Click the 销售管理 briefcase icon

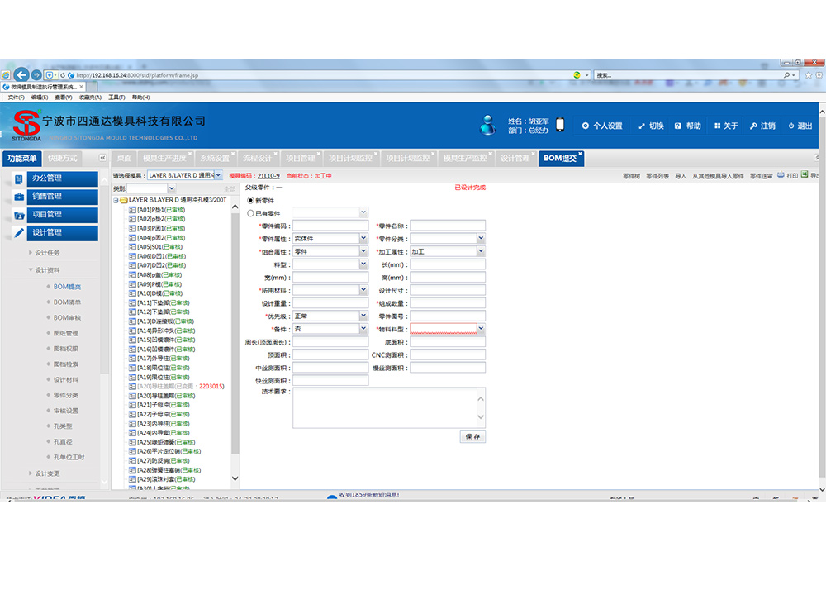pos(19,197)
